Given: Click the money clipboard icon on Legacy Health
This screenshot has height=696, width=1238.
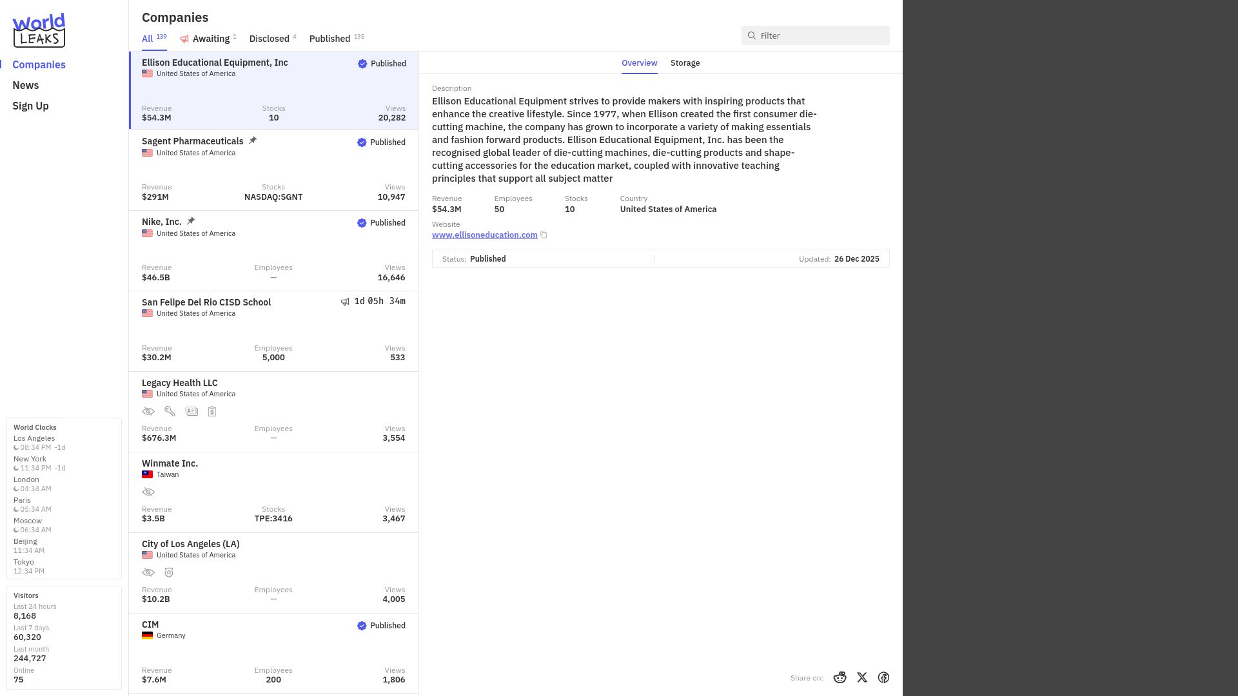Looking at the screenshot, I should (x=212, y=411).
